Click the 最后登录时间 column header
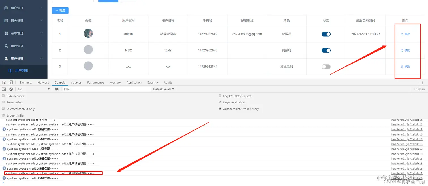This screenshot has width=428, height=186. point(365,20)
